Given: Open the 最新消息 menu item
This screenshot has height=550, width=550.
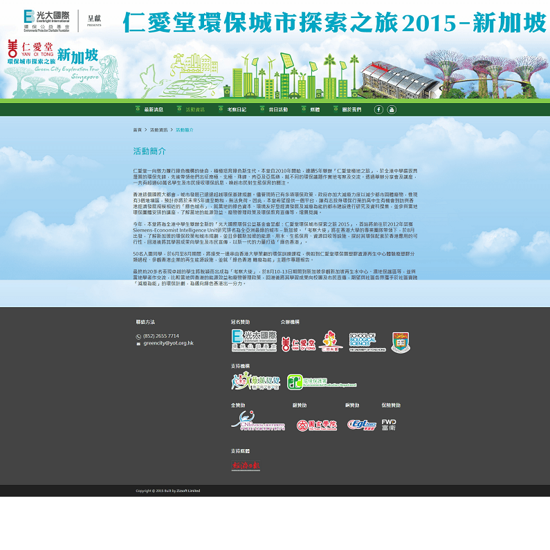Looking at the screenshot, I should (x=154, y=110).
